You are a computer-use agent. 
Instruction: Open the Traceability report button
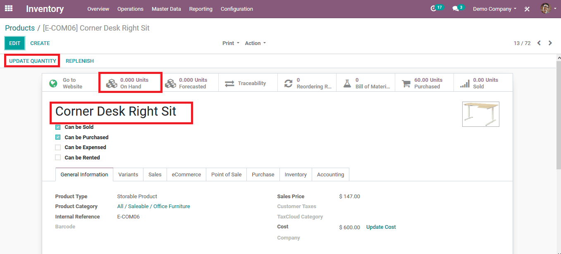pos(248,83)
